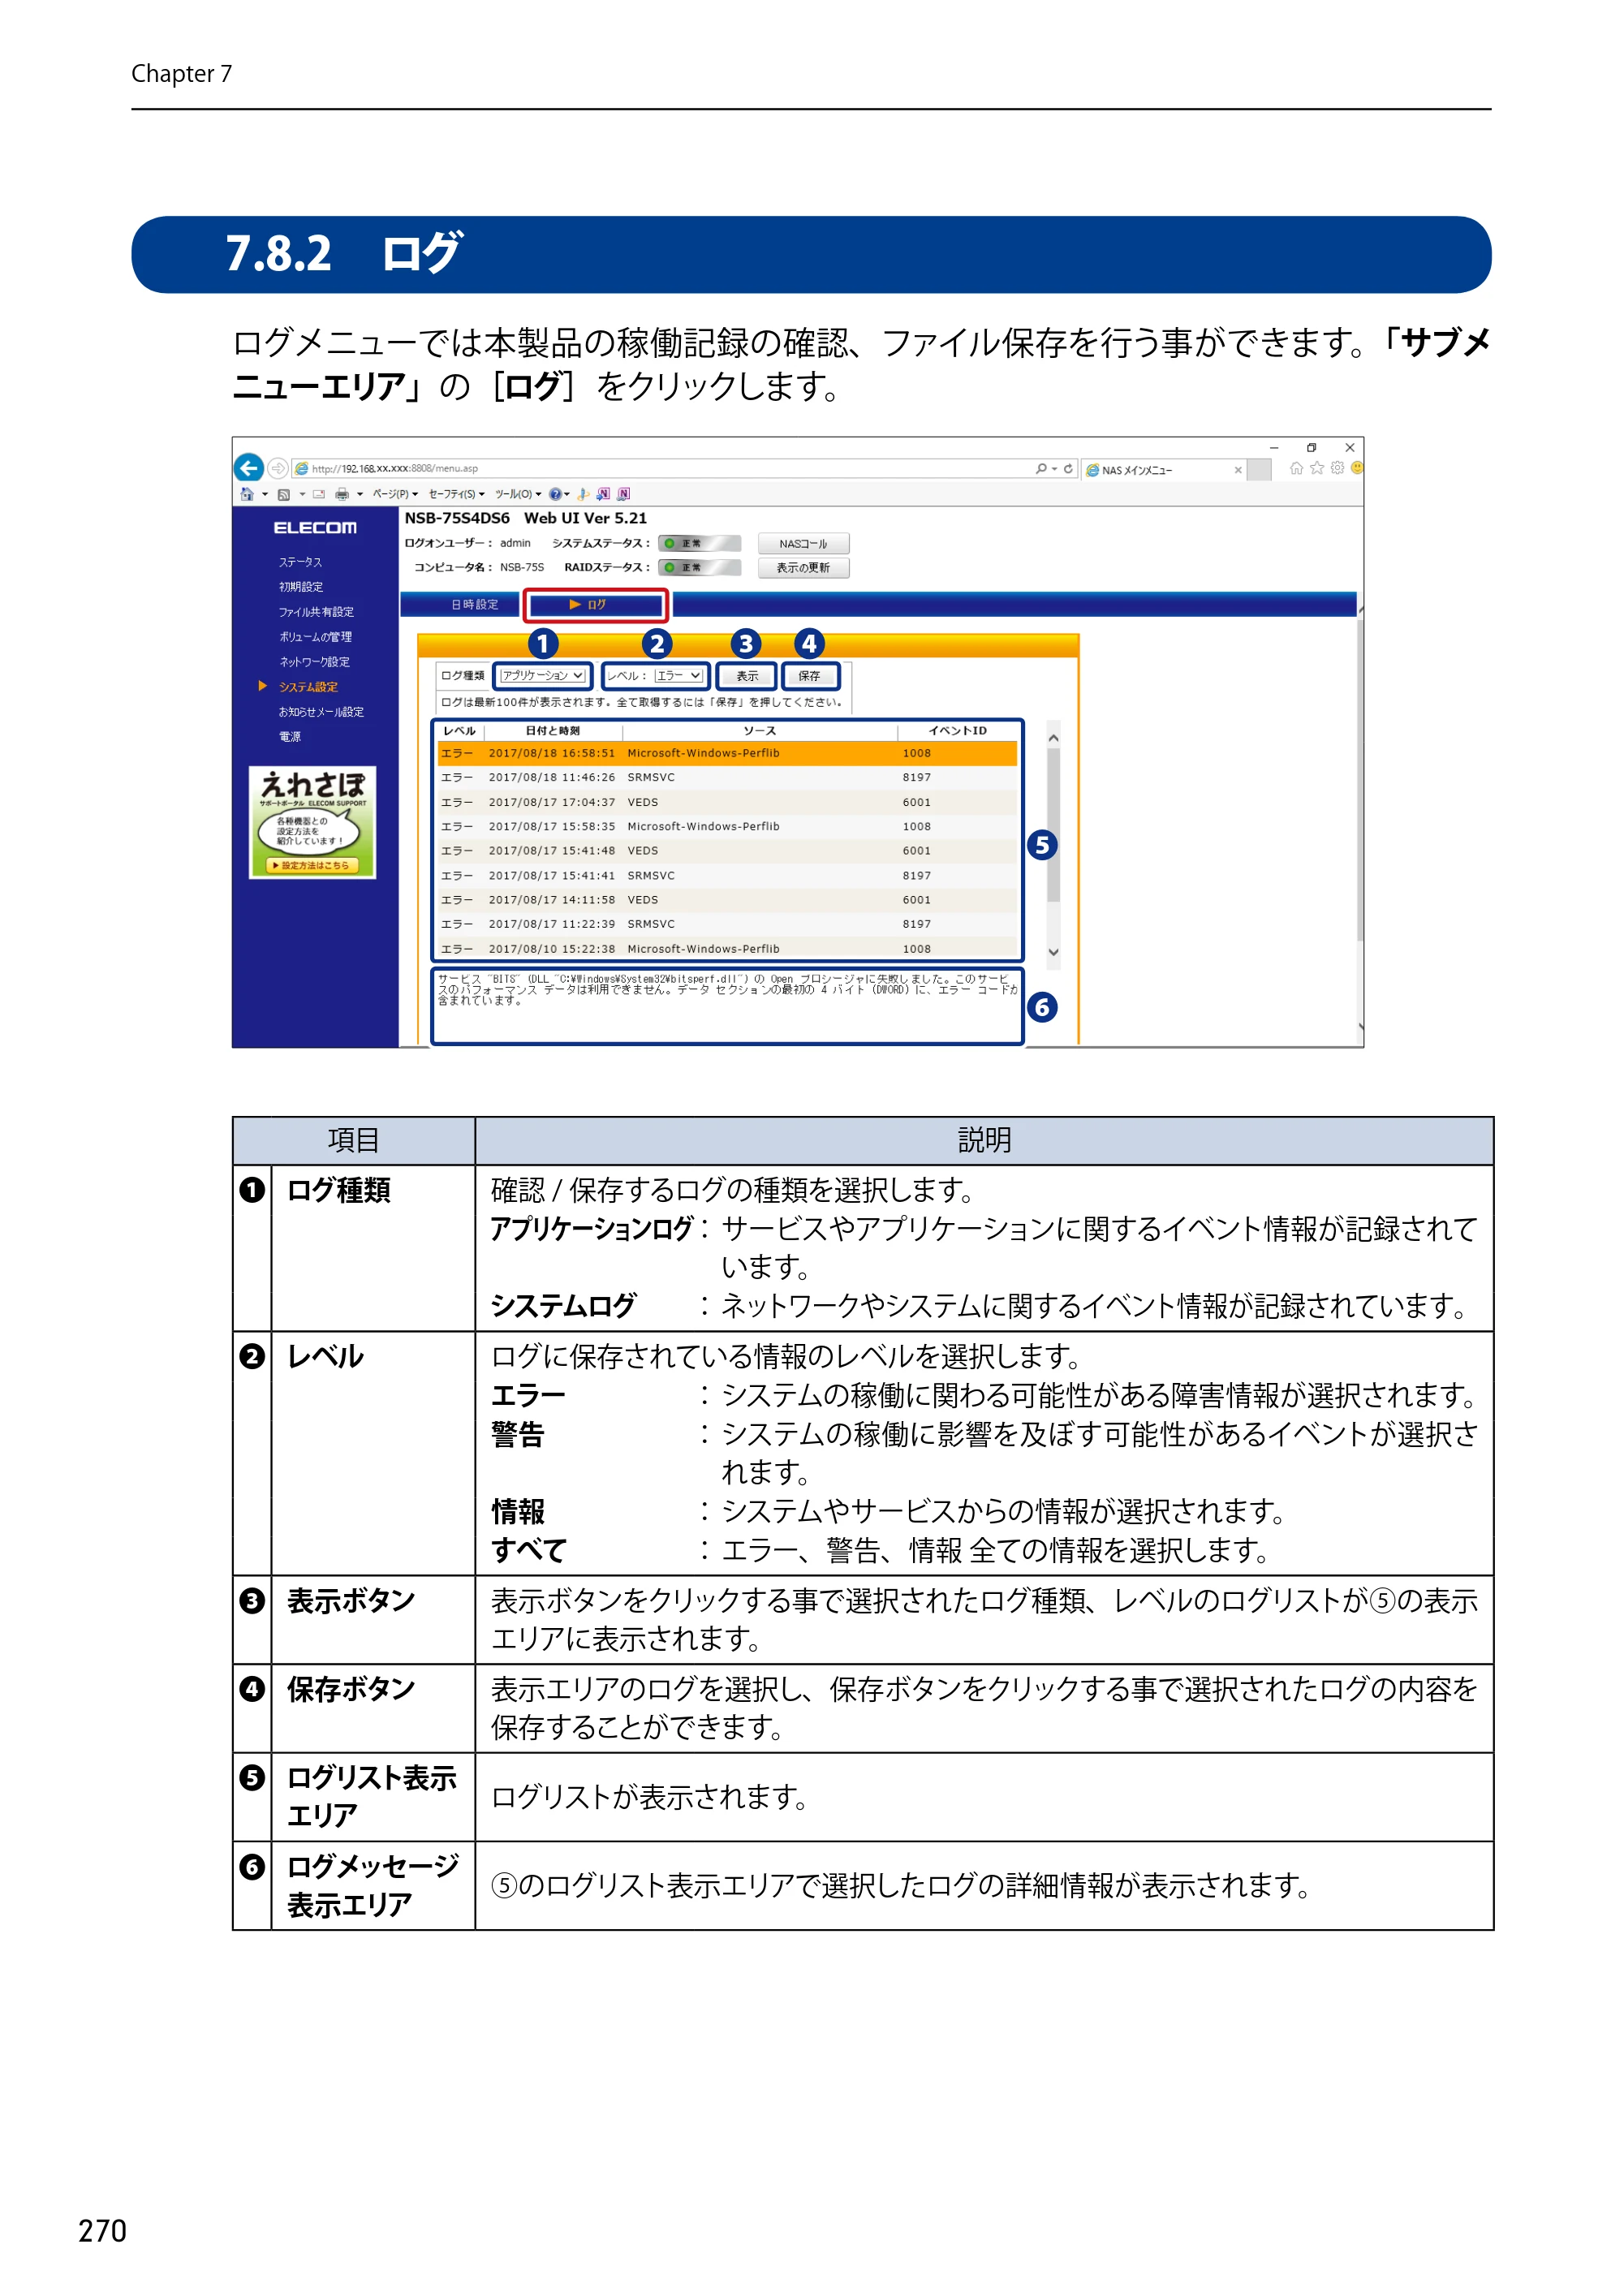1624x2296 pixels.
Task: Open the セーフティ(S) menu
Action: point(456,494)
